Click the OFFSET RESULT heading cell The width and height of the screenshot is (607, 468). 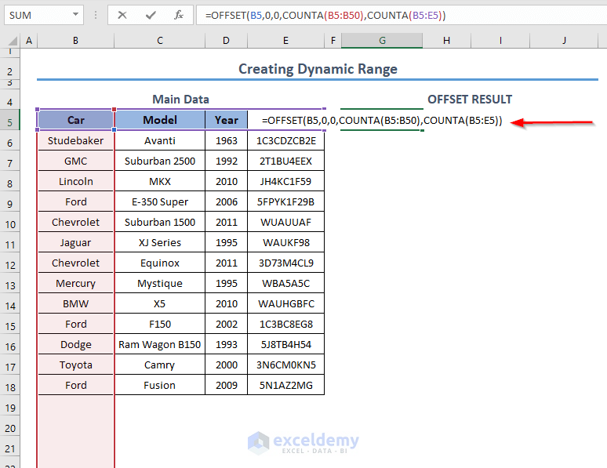pos(470,100)
